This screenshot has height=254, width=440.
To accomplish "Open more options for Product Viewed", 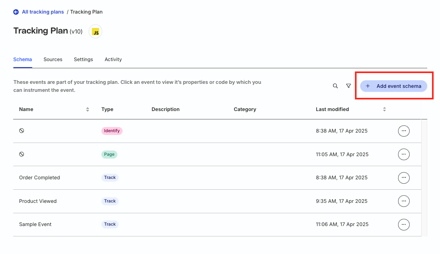I will tap(404, 201).
